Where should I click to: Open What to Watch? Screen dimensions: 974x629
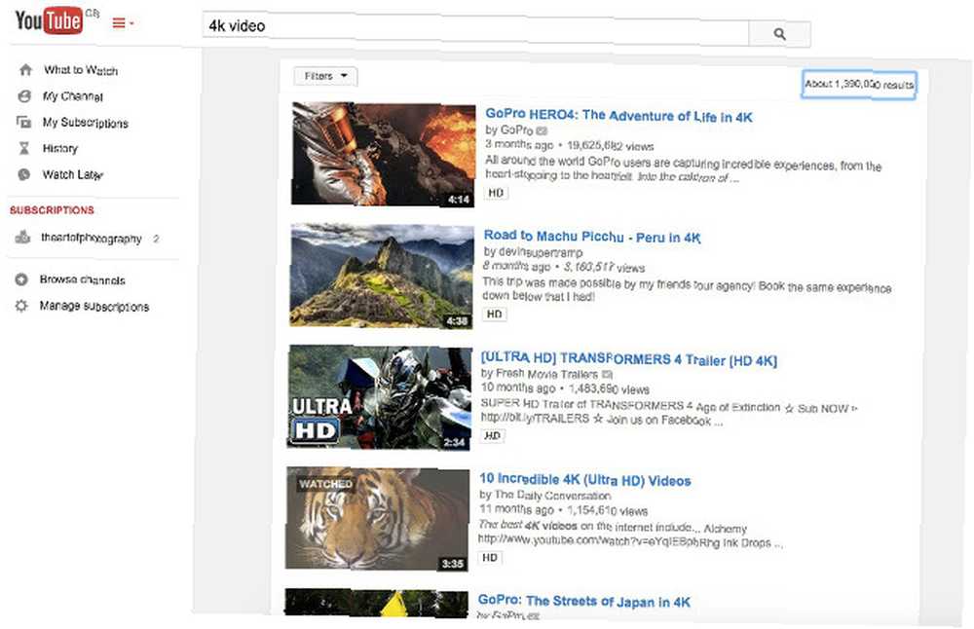[x=81, y=70]
